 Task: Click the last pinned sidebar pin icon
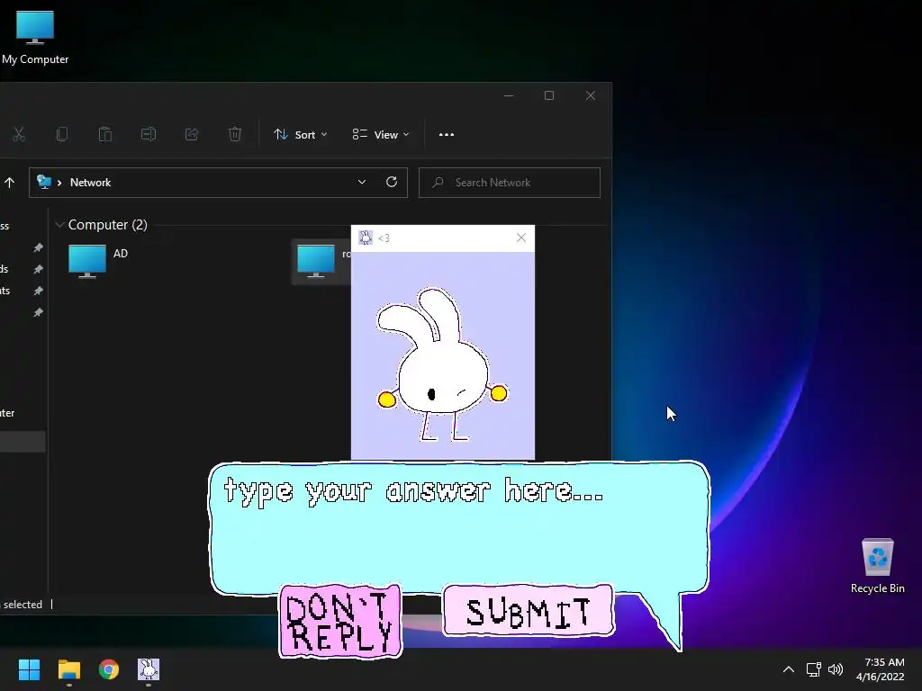pos(38,312)
